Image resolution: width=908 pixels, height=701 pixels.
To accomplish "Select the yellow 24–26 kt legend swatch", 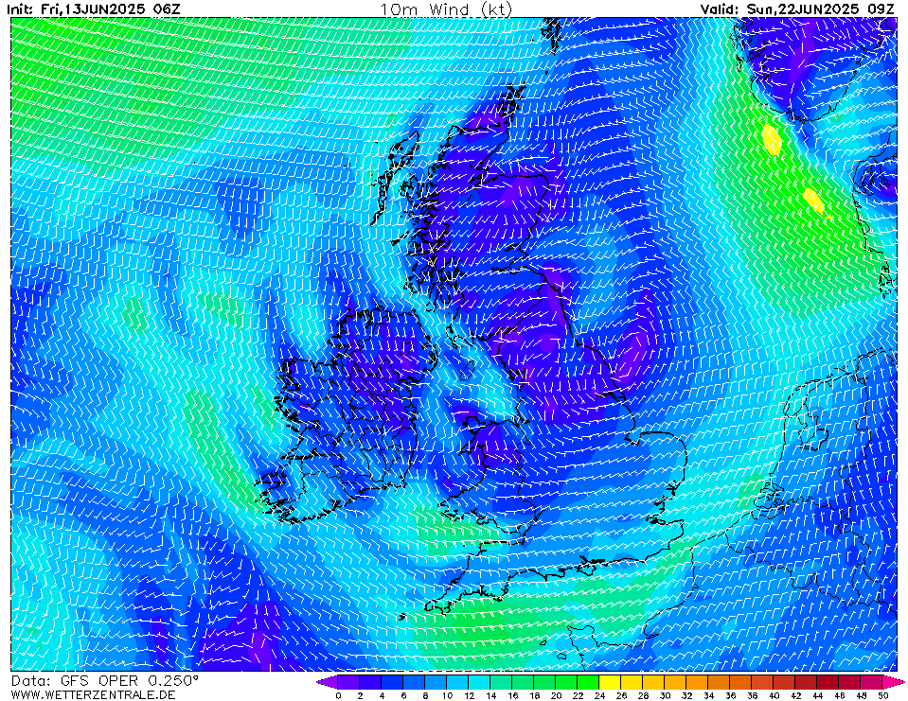I will coord(610,682).
